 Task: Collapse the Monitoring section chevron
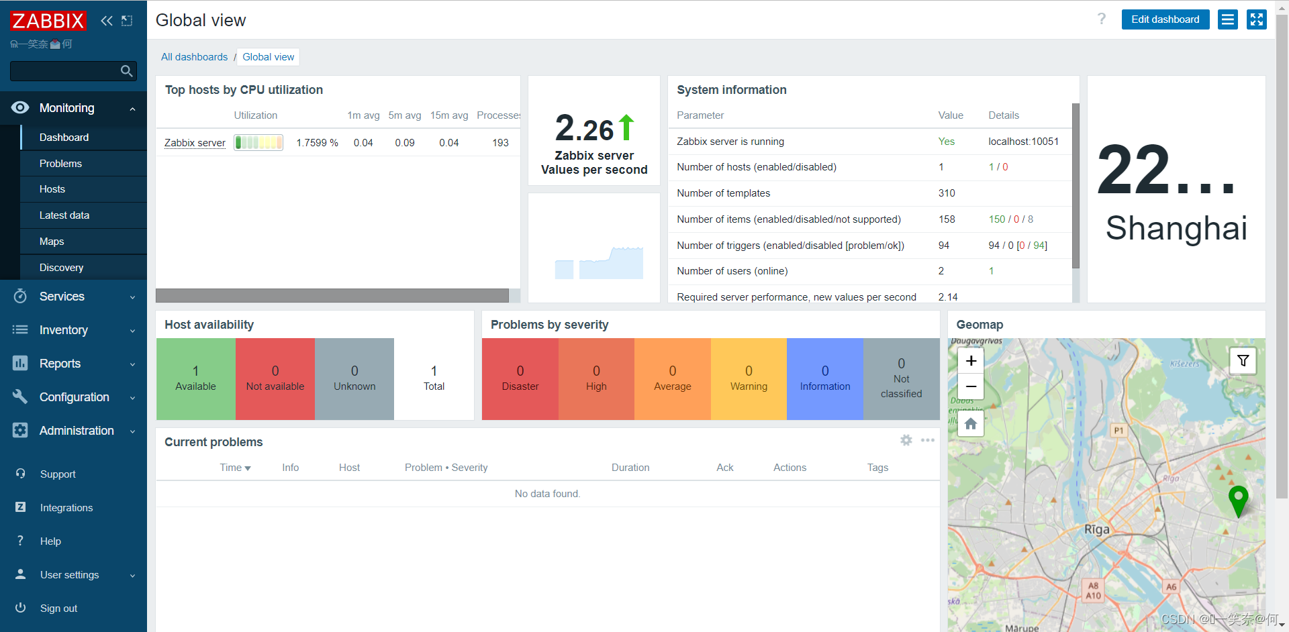(x=132, y=109)
